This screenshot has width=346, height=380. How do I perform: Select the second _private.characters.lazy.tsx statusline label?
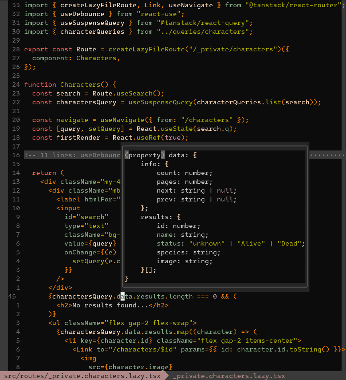click(x=229, y=376)
